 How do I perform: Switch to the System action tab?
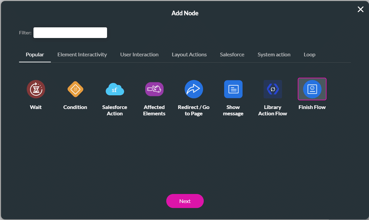274,54
